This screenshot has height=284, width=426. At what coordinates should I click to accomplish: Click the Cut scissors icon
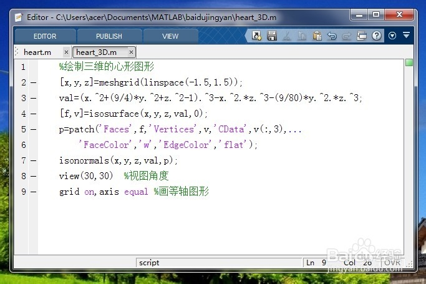coord(287,36)
